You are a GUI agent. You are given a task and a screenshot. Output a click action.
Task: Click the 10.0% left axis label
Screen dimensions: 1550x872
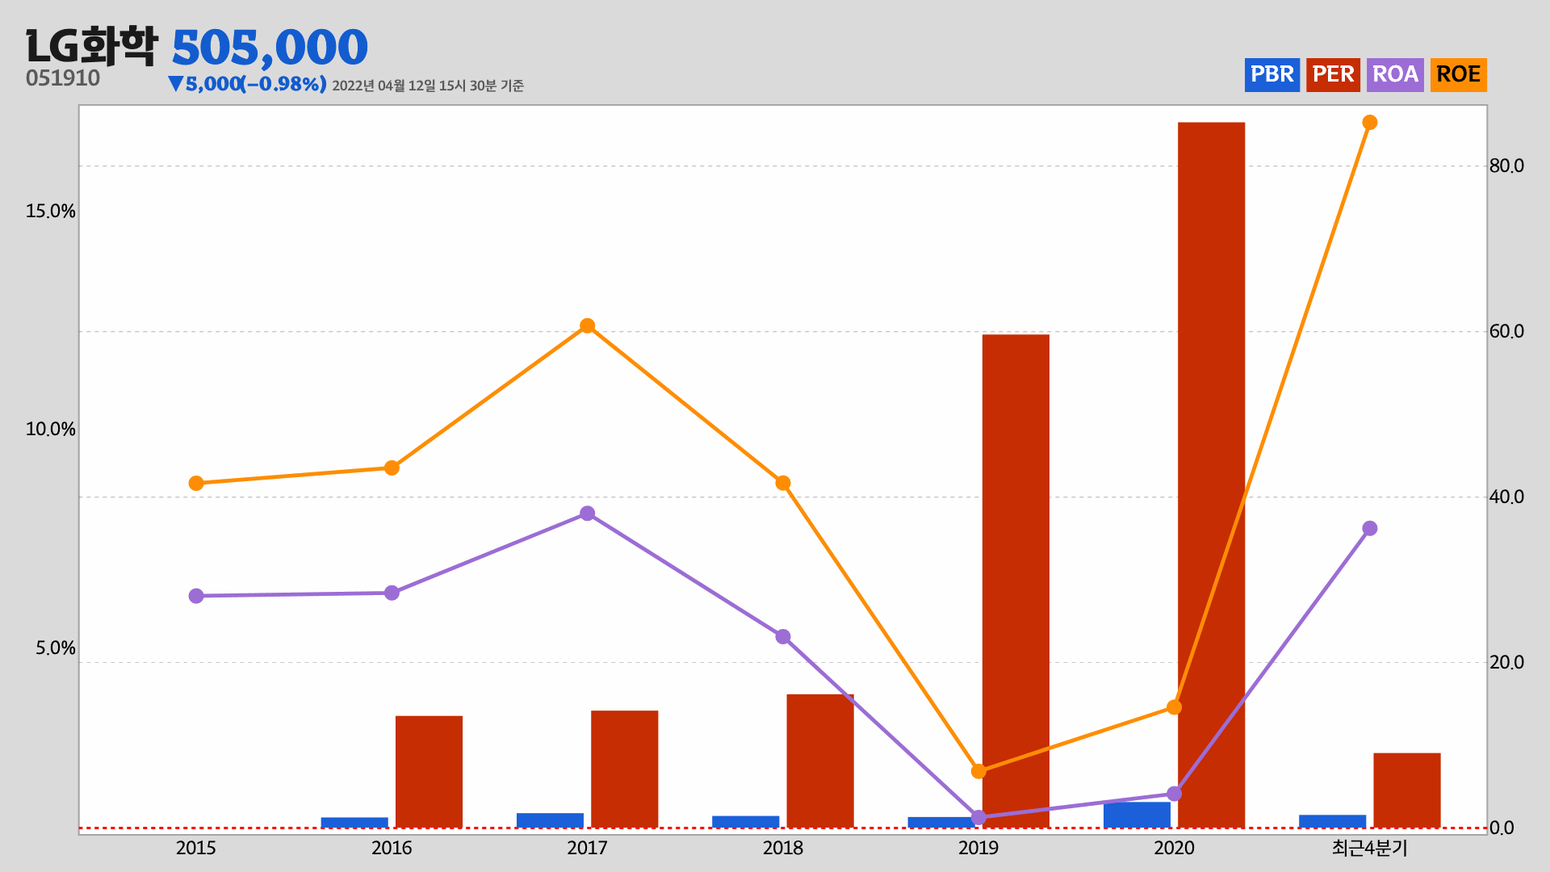tap(51, 430)
